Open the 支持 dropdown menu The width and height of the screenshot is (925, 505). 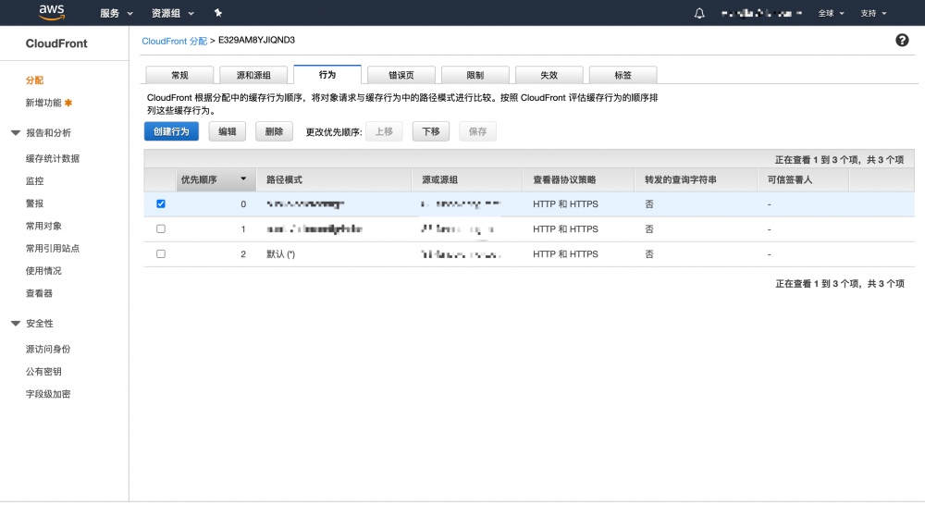tap(873, 13)
